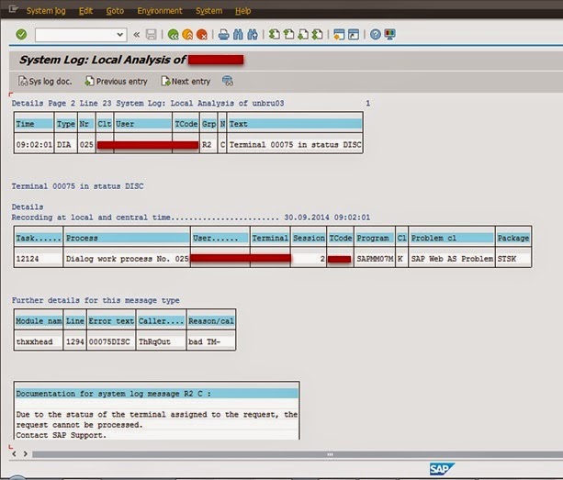Screen dimensions: 563x480
Task: Click the Find Next binoculars icon
Action: (x=253, y=35)
